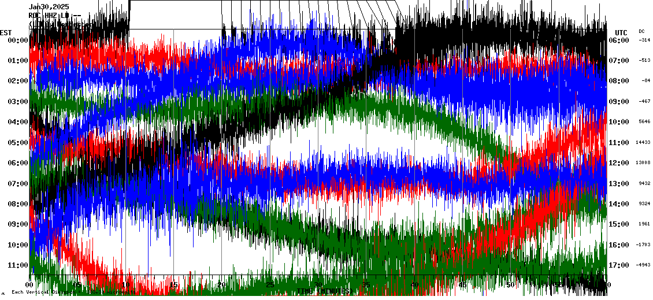Click the DC column header

click(x=641, y=31)
